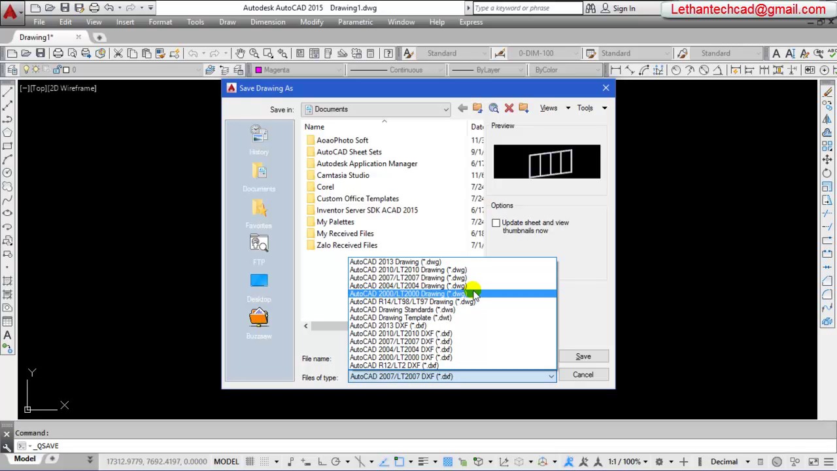Click the New icon in Quick Access toolbar

tap(35, 8)
